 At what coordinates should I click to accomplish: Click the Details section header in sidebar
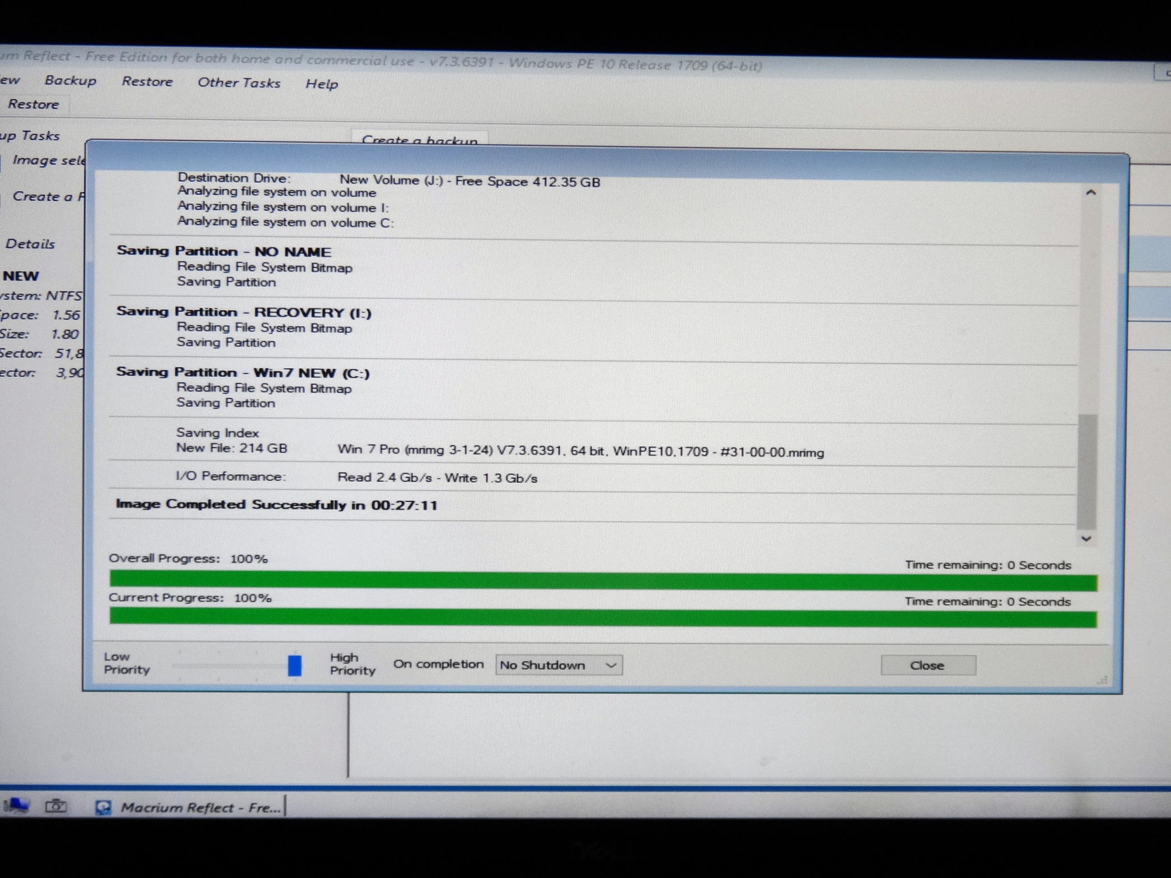pyautogui.click(x=30, y=244)
